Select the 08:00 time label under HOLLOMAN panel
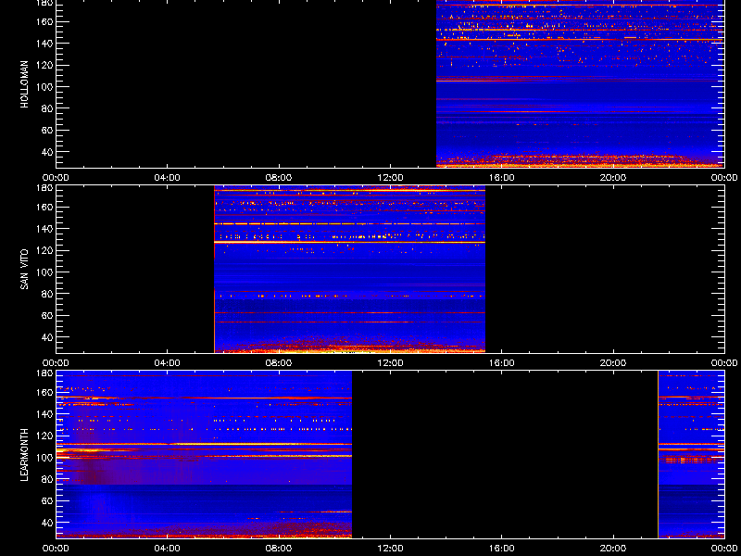Screen dimensions: 741x556 (279, 178)
